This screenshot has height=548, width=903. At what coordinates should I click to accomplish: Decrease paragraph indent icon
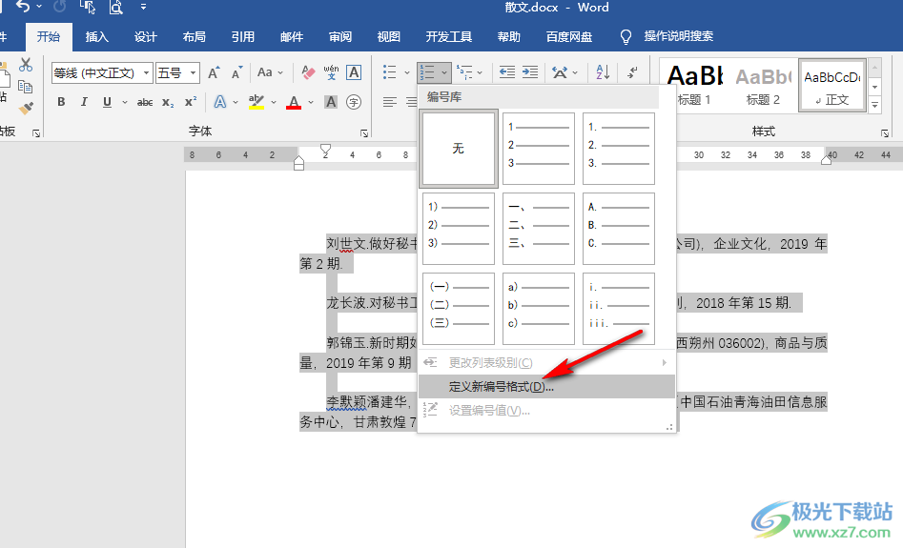506,72
